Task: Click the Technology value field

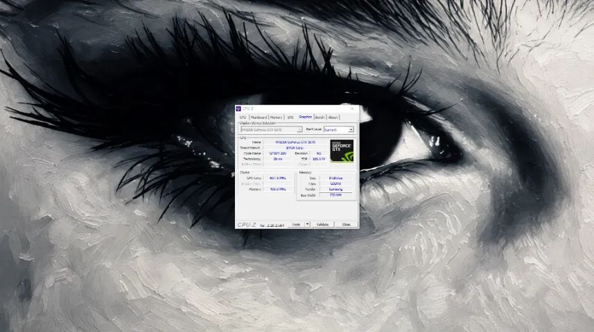Action: tap(278, 159)
